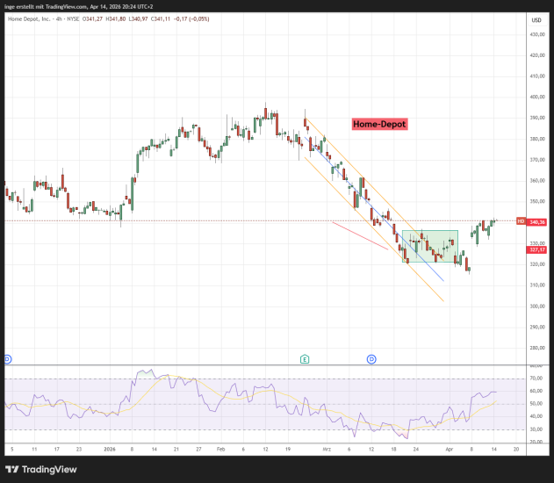Click the 70,00 level on RSI scale
554x483 pixels.
tap(536, 378)
